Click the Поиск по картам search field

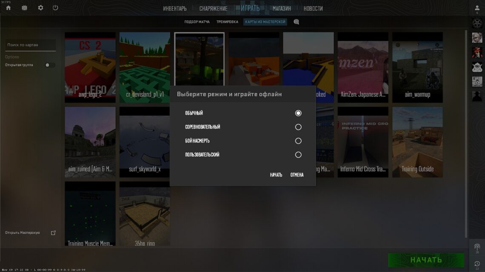click(x=30, y=45)
